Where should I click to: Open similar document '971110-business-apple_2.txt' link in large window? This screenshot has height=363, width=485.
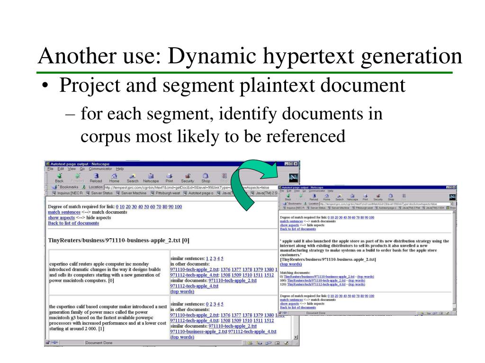pos(198,331)
